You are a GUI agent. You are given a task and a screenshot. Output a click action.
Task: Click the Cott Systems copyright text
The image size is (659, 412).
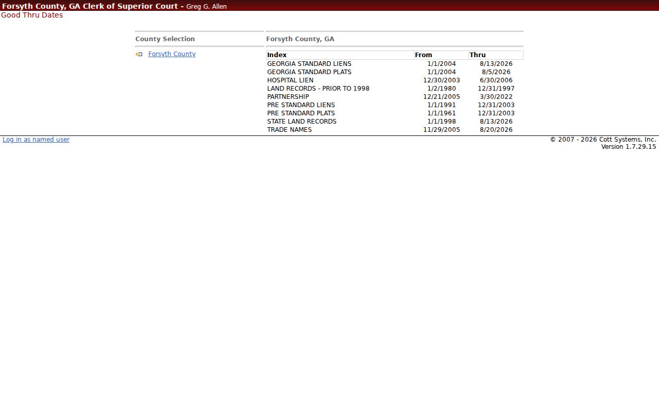click(603, 140)
